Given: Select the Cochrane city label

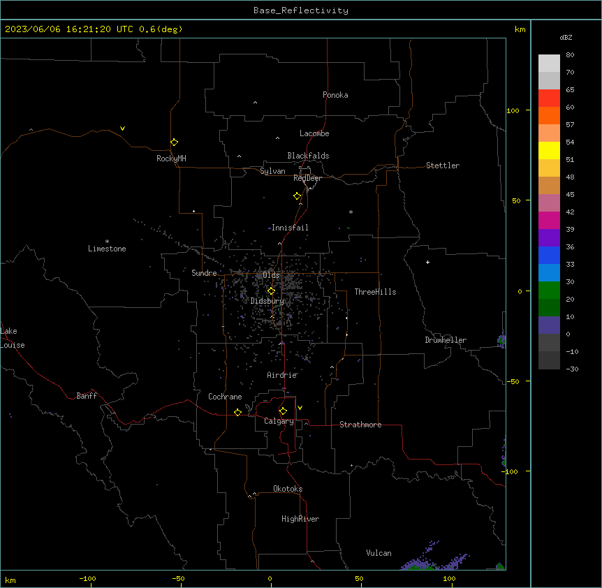Looking at the screenshot, I should 225,397.
